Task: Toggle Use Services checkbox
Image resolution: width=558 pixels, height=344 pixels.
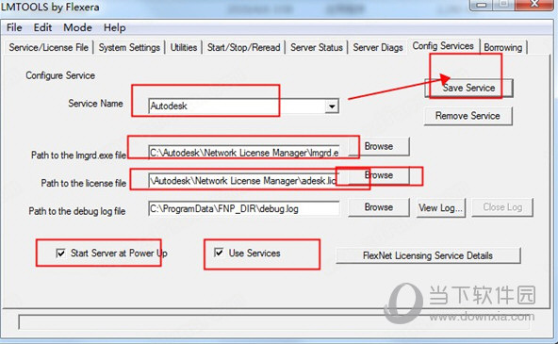Action: click(219, 253)
